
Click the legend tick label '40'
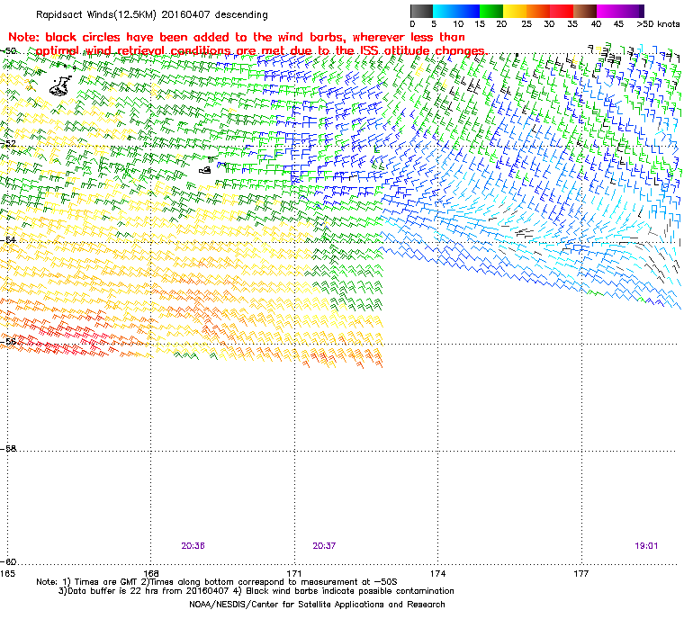click(596, 24)
